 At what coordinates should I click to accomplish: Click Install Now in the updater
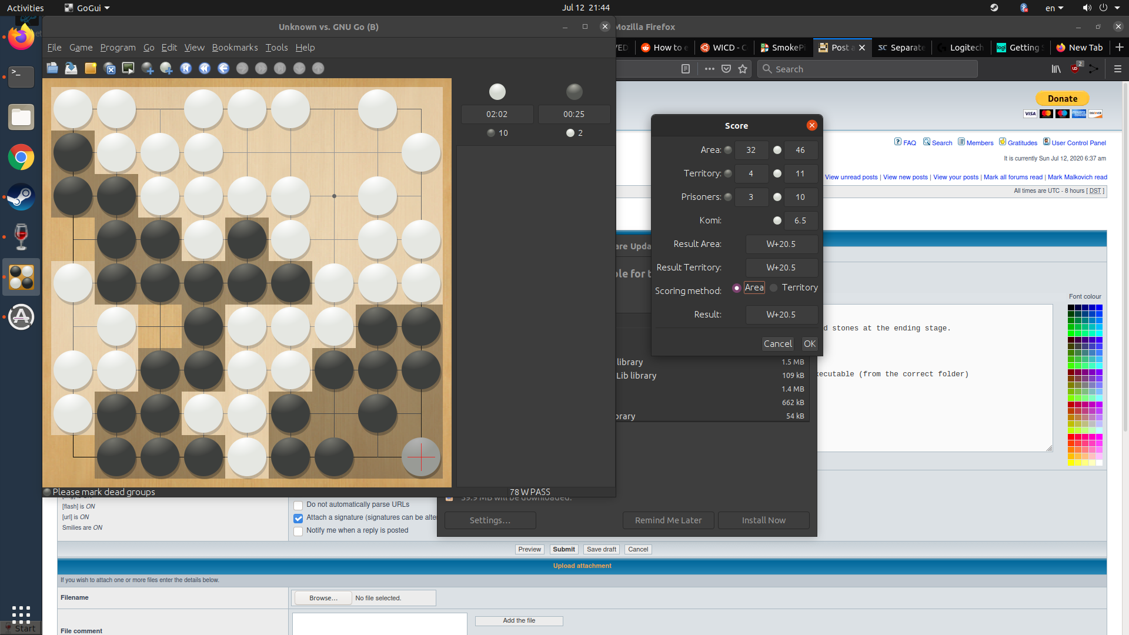pyautogui.click(x=763, y=520)
